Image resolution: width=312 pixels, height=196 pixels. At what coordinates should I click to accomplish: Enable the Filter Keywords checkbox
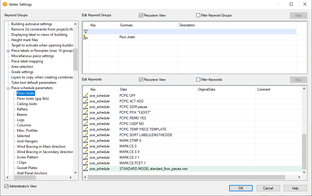pyautogui.click(x=198, y=80)
